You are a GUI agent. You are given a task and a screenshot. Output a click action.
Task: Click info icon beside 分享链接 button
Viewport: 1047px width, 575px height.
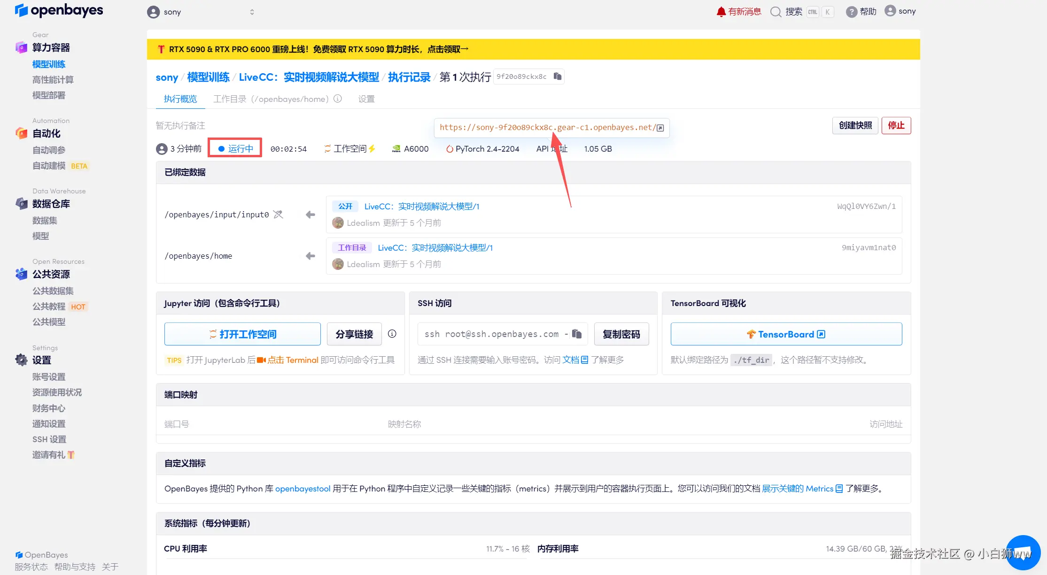tap(392, 334)
